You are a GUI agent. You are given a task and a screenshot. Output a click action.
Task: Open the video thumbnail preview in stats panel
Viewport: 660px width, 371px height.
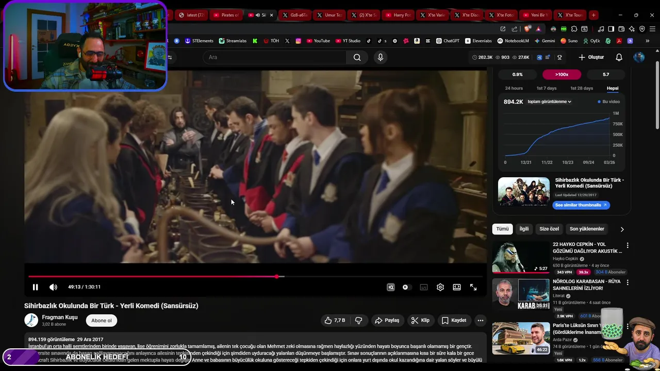[x=524, y=192]
